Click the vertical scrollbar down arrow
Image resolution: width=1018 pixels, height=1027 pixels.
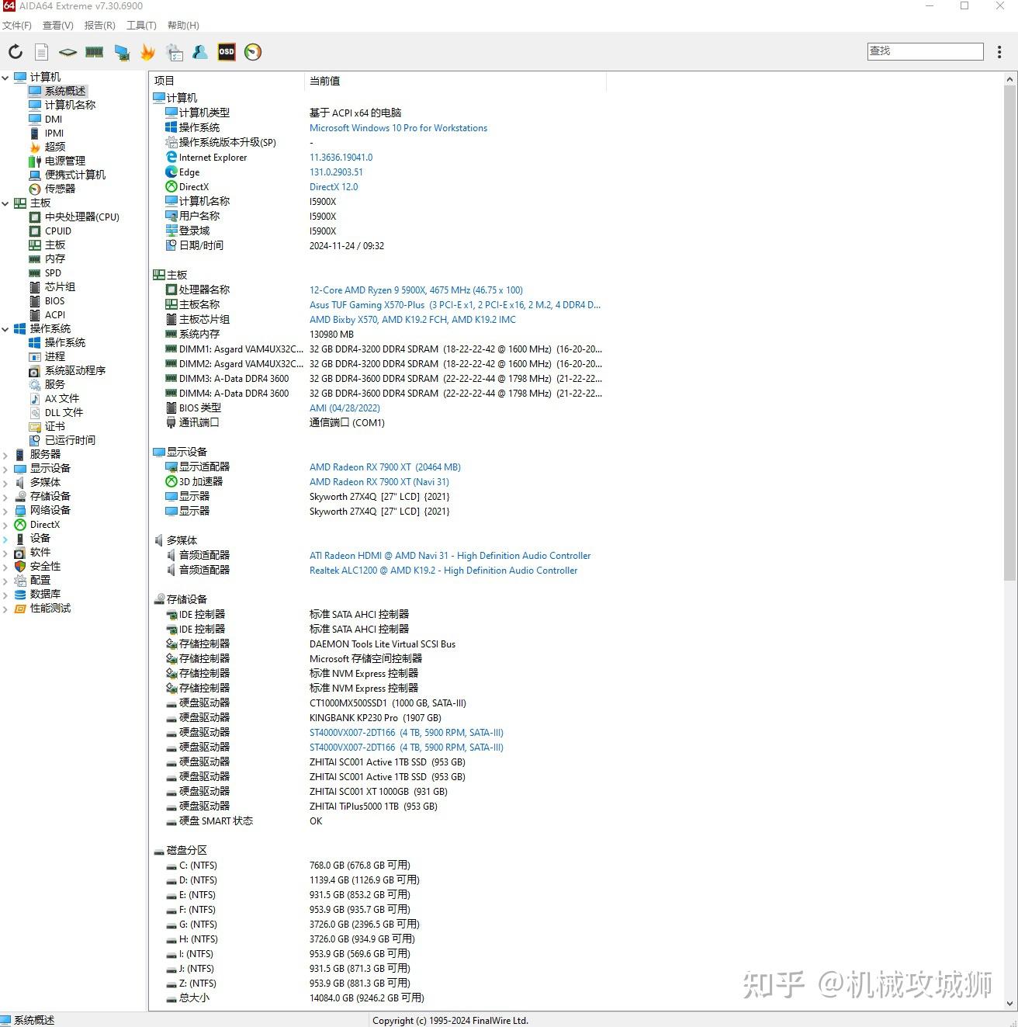1010,1003
